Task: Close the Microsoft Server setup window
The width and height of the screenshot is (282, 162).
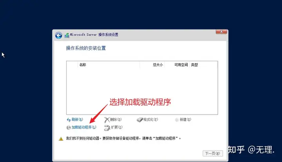Action: coord(221,32)
